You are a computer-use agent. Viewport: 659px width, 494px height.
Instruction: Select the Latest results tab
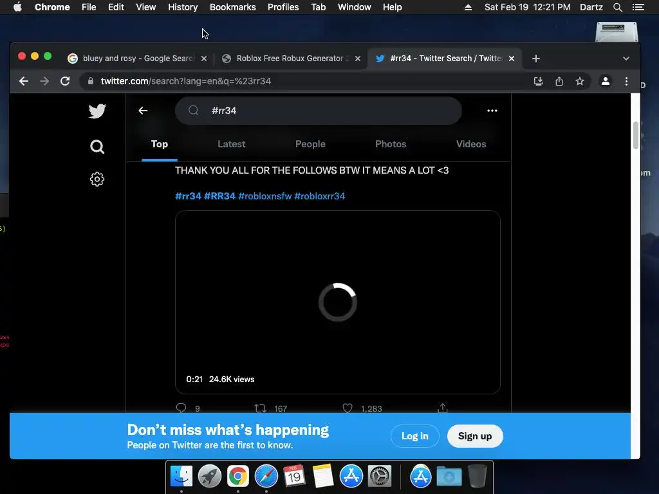coord(231,144)
